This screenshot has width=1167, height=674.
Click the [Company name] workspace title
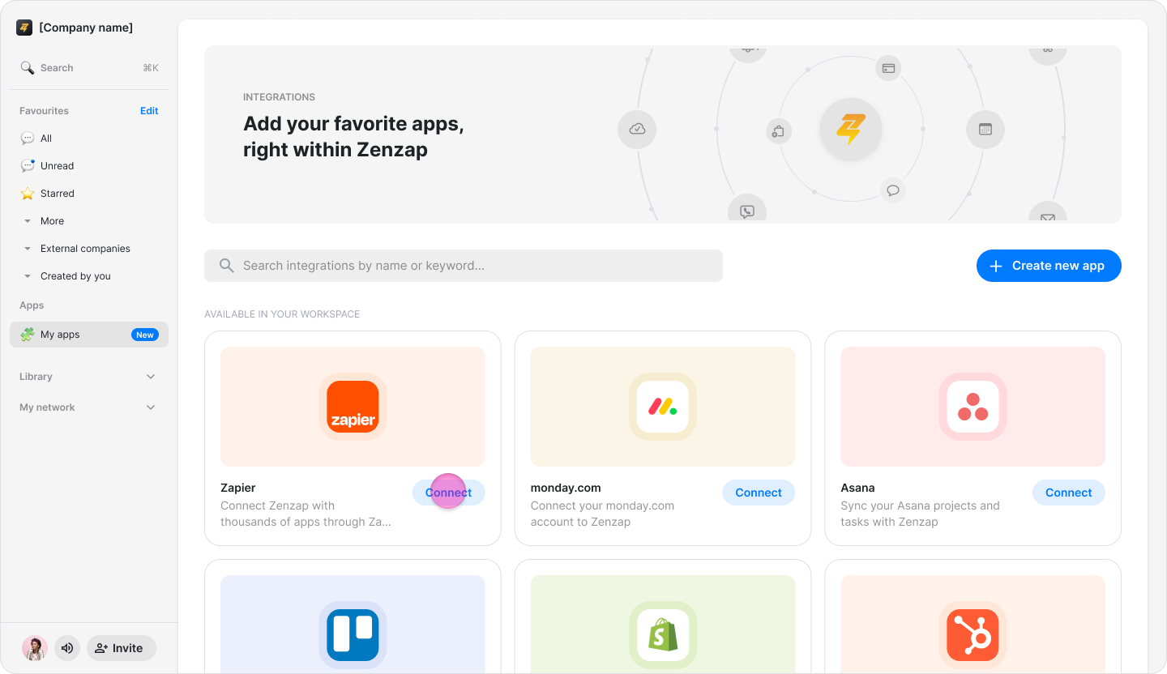[x=86, y=28]
